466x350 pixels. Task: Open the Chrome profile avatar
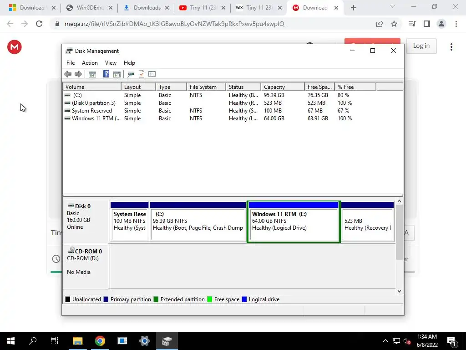(x=441, y=24)
